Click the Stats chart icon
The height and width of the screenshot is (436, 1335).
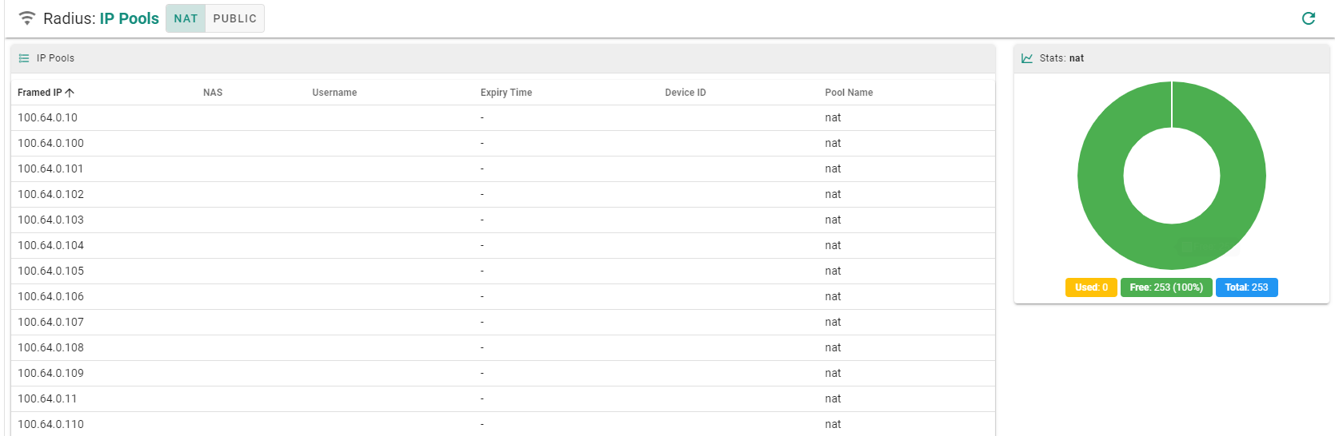coord(1027,58)
